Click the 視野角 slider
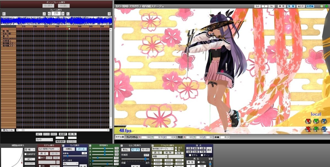 tap(75, 156)
